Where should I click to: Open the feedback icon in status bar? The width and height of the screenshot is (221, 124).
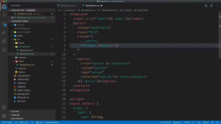[212, 123]
